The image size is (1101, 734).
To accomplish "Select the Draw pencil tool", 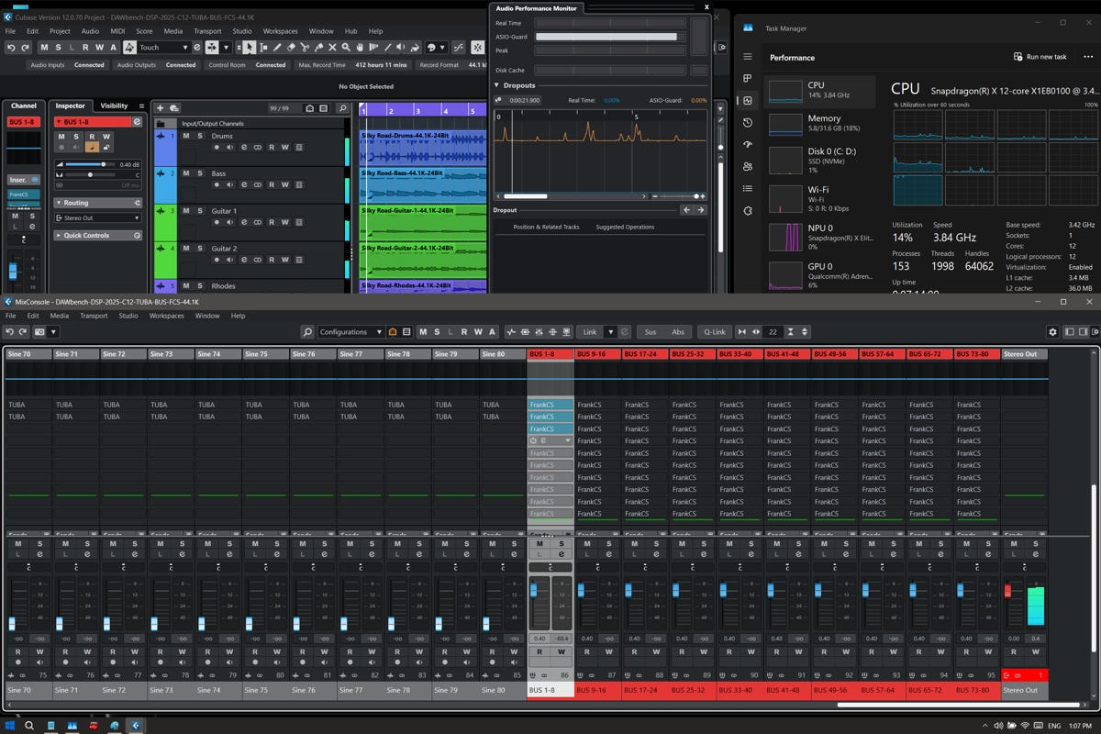I will point(277,47).
